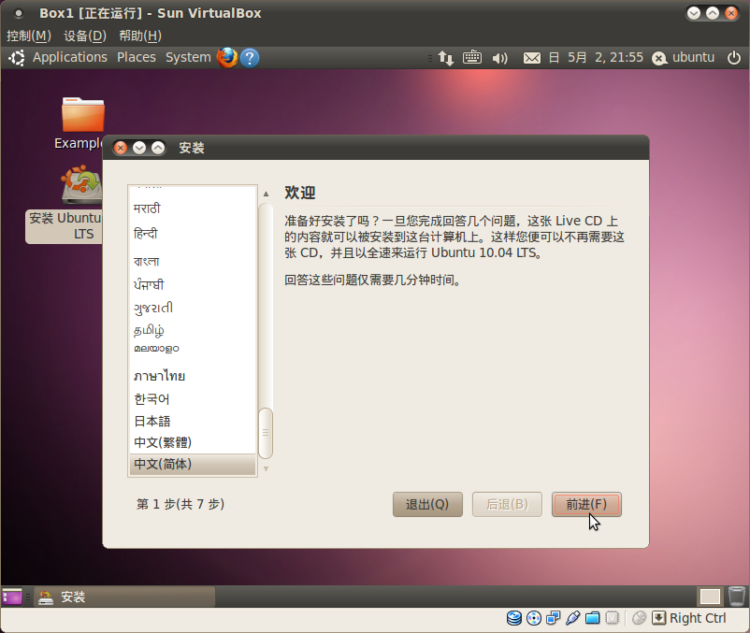750x633 pixels.
Task: Open the Applications menu
Action: click(x=70, y=57)
